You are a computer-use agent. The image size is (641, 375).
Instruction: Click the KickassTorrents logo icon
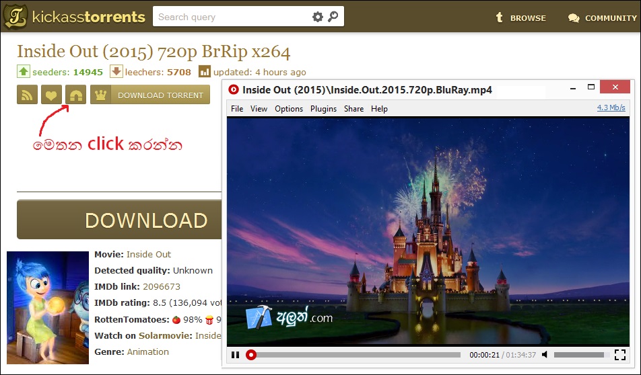15,17
